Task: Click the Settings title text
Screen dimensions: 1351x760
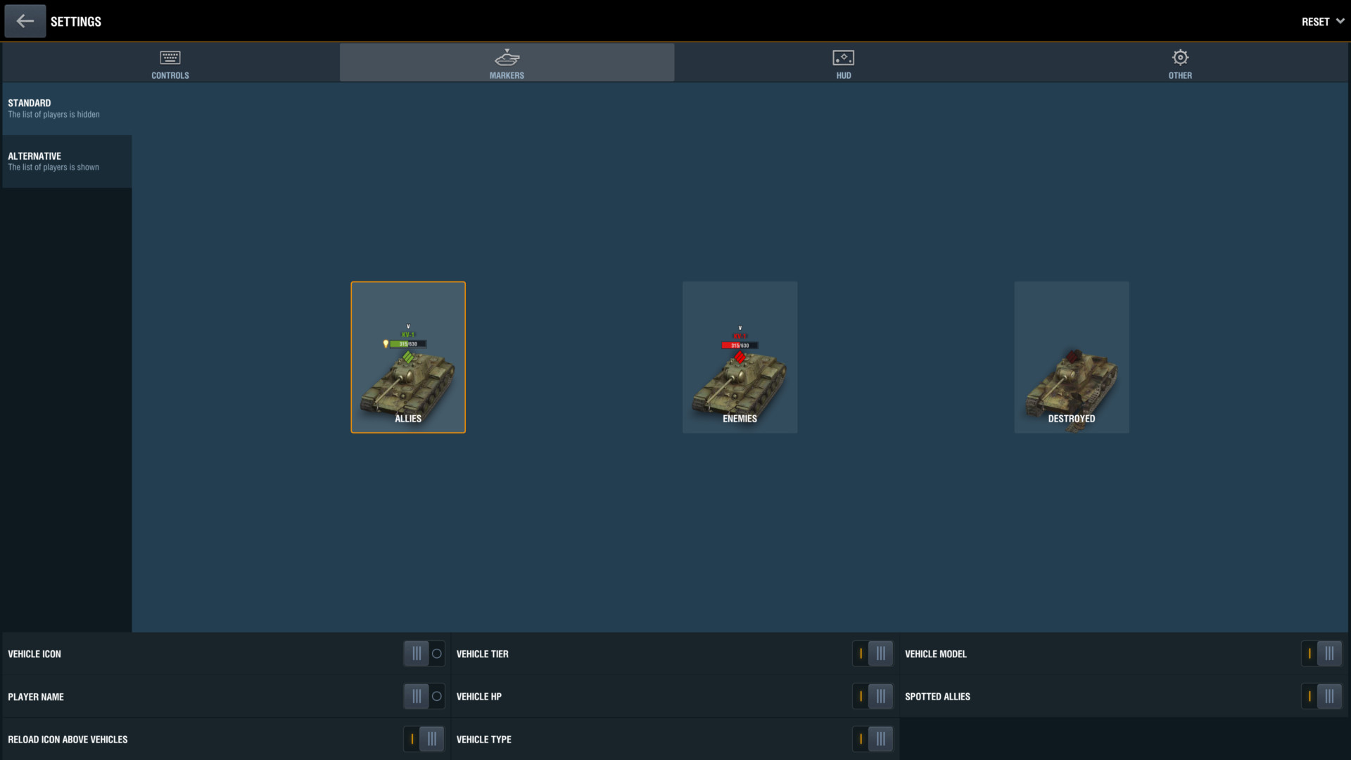Action: [x=76, y=22]
